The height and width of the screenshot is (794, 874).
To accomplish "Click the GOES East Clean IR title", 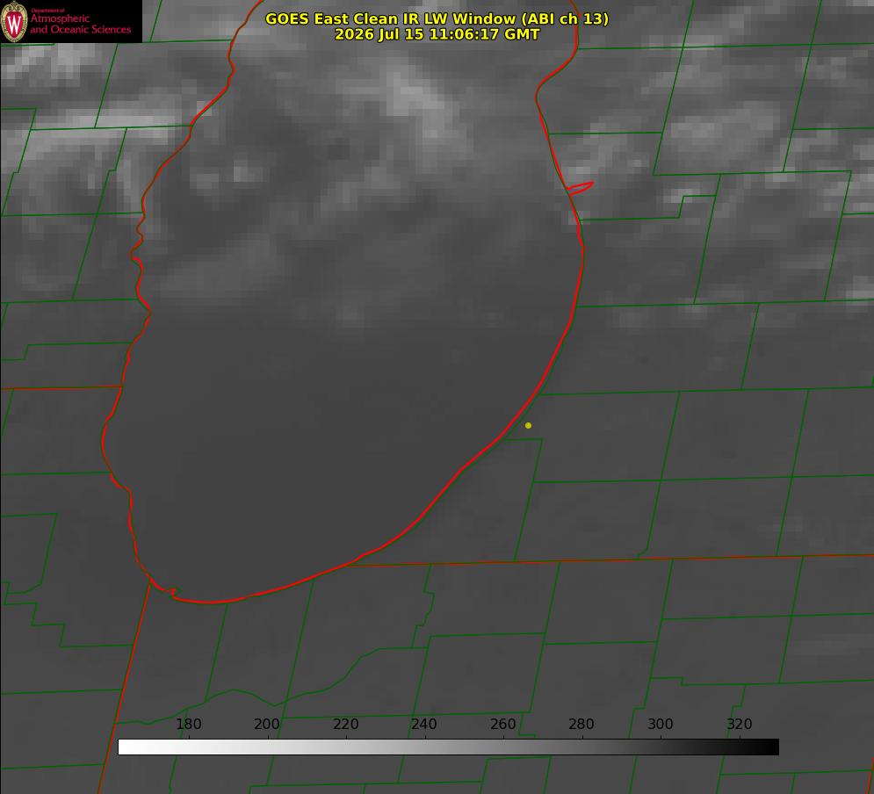I will [437, 18].
